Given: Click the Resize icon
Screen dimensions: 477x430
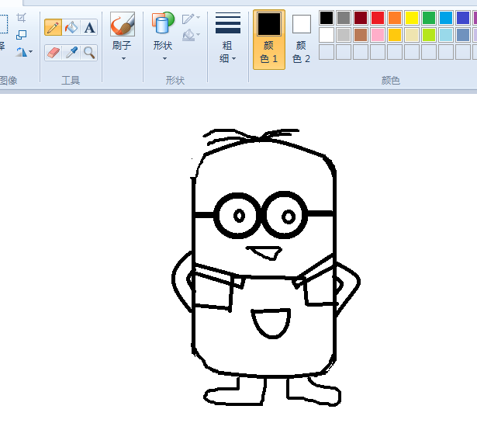Looking at the screenshot, I should (x=21, y=35).
